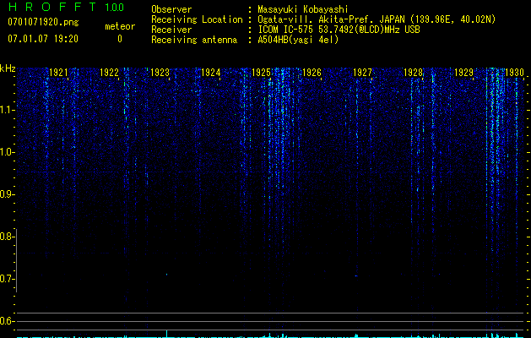Click the Receiver label
This screenshot has height=338, width=531.
click(x=171, y=30)
